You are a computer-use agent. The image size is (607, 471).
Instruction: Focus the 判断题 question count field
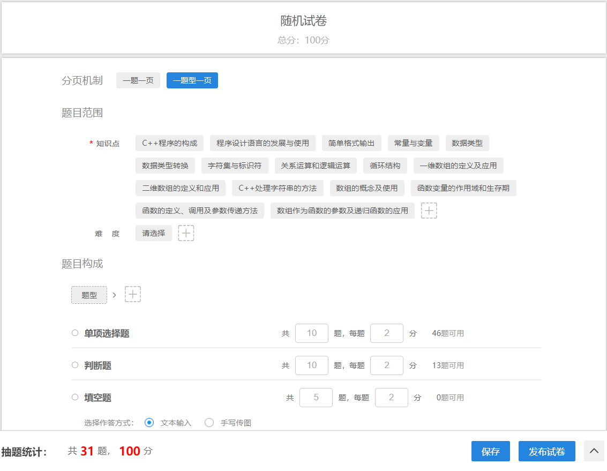coord(312,365)
